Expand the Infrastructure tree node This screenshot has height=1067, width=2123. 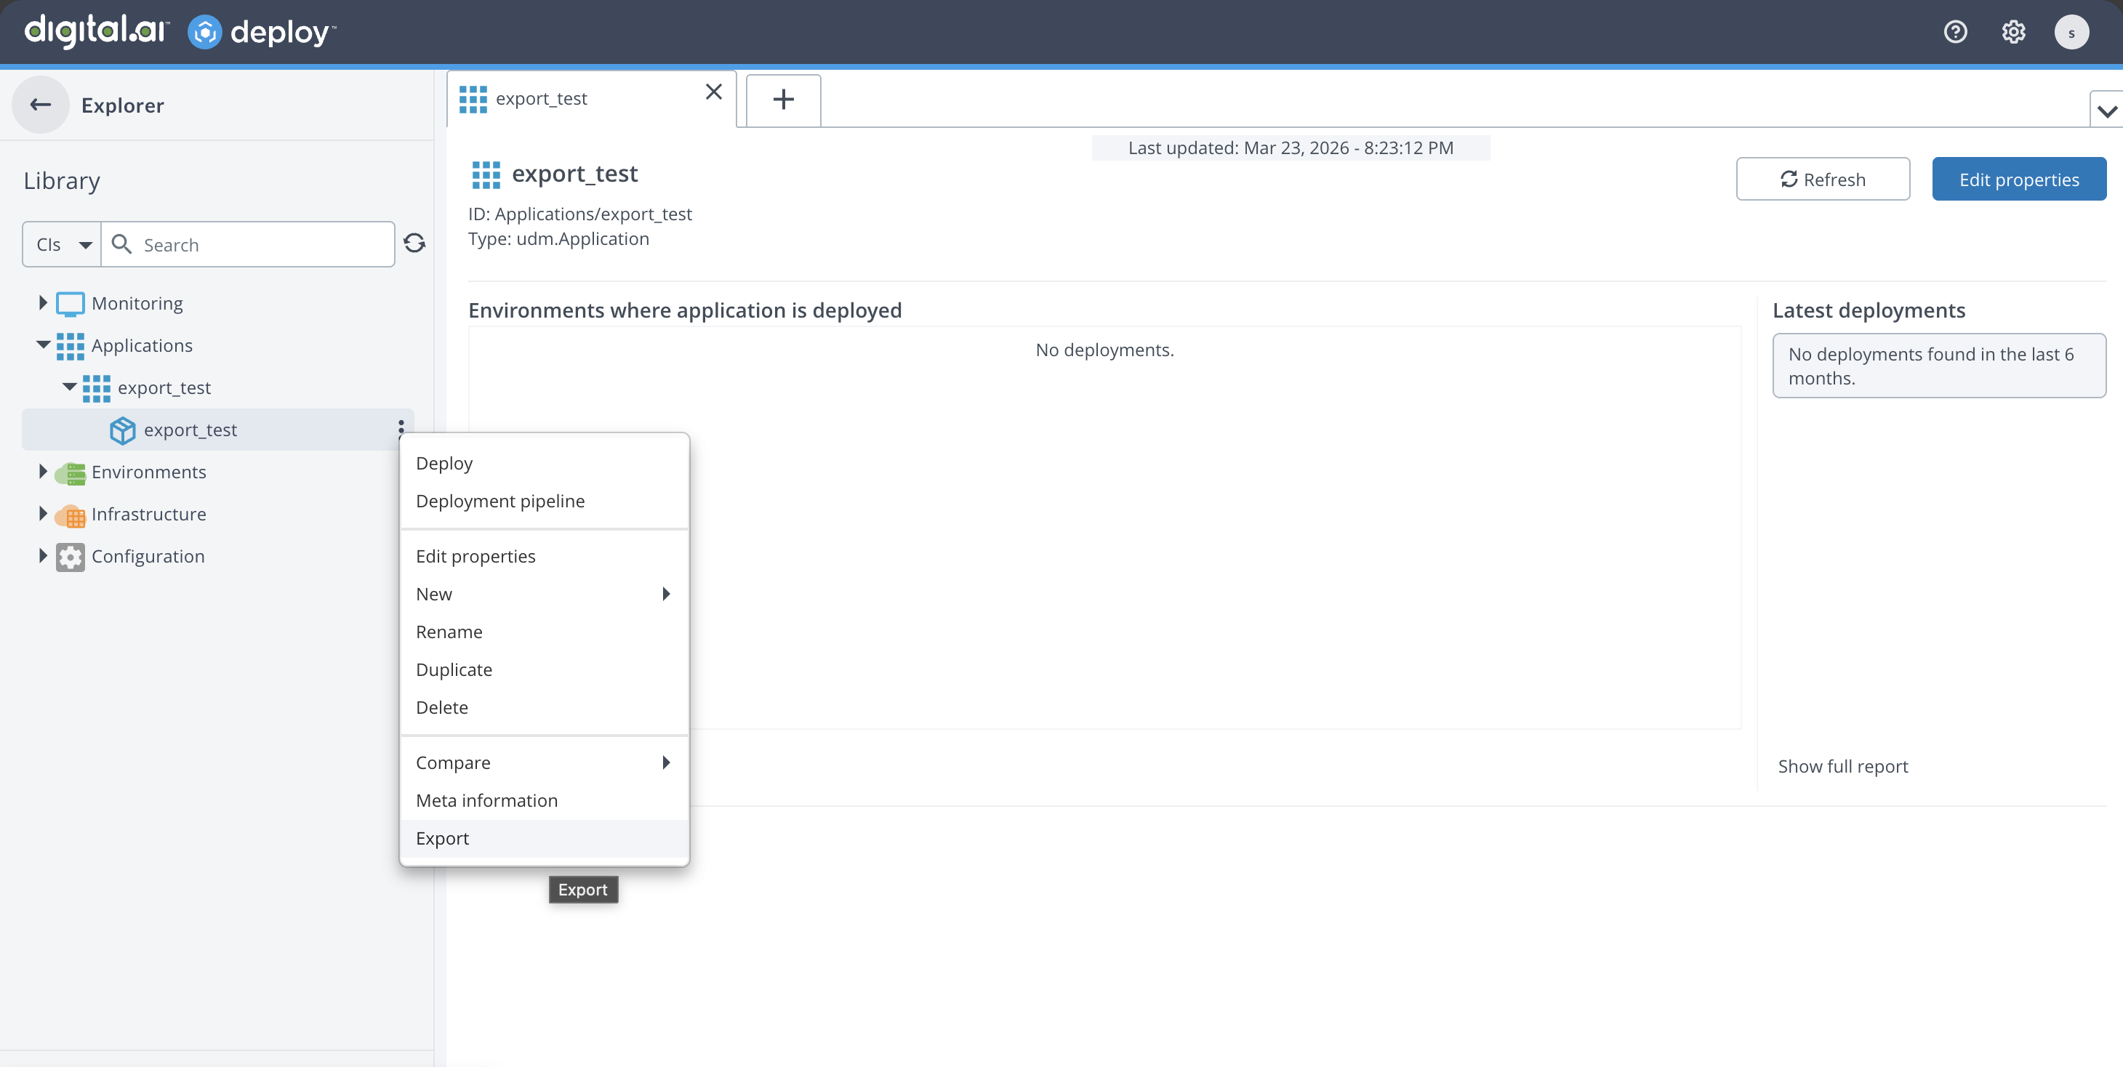click(x=43, y=513)
